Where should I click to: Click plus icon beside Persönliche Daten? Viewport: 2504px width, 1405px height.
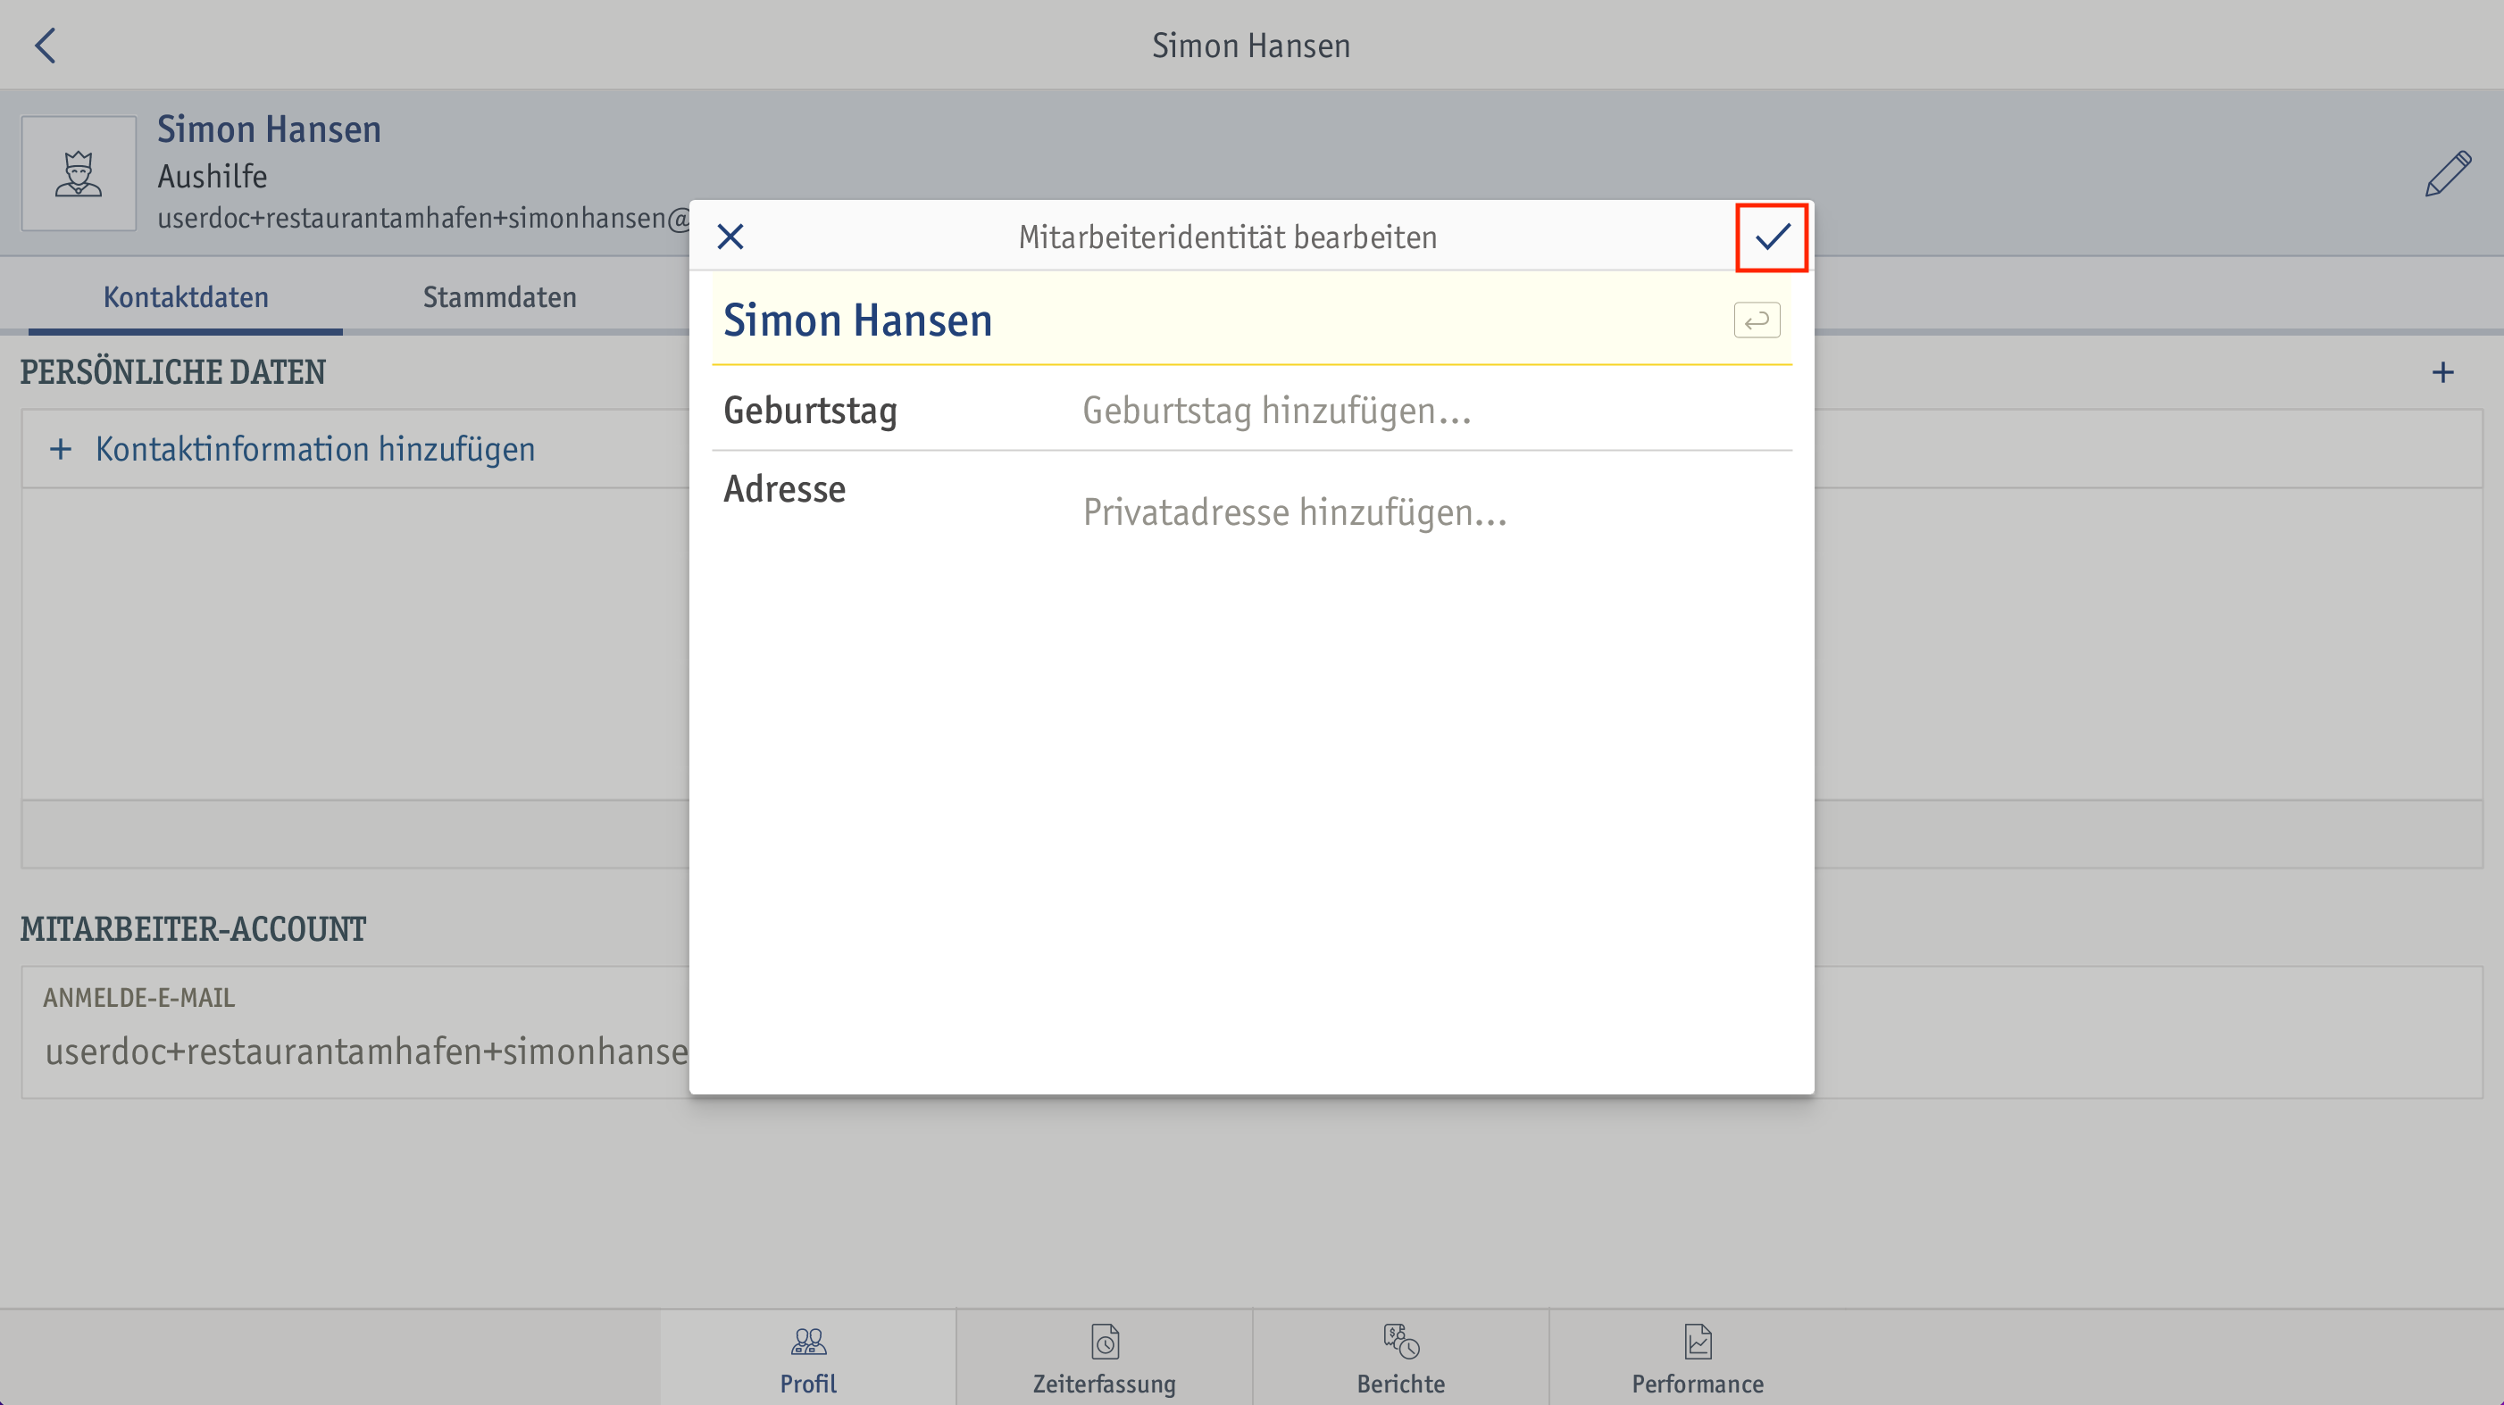point(2442,372)
